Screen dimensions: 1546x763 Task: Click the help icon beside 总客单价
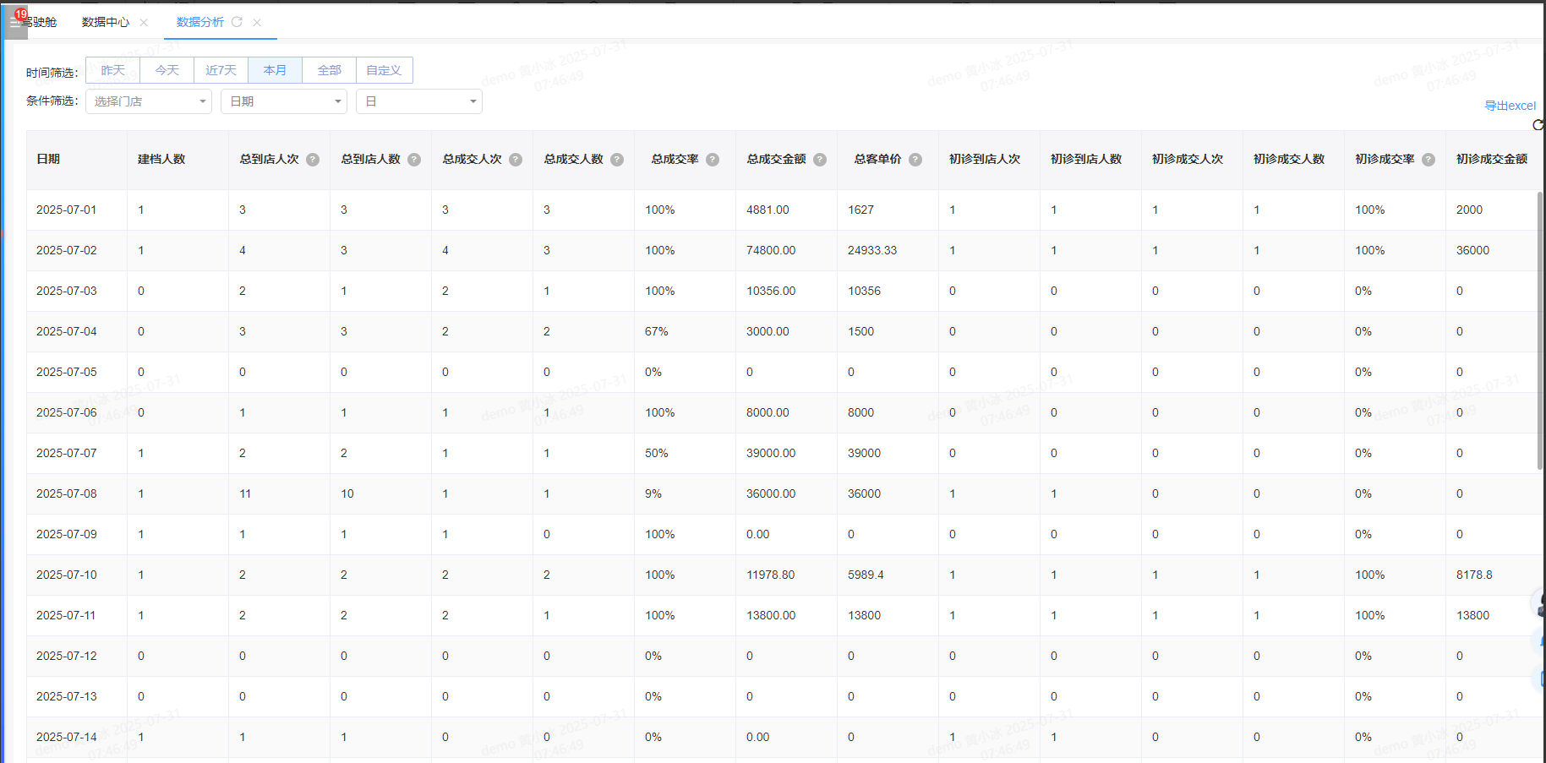click(915, 160)
